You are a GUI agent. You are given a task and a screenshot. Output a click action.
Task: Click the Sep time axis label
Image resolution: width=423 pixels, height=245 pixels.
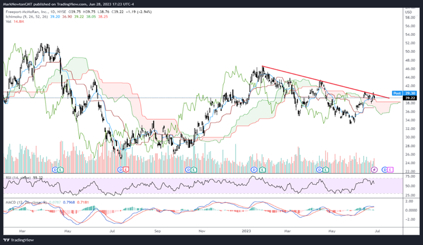click(x=158, y=231)
